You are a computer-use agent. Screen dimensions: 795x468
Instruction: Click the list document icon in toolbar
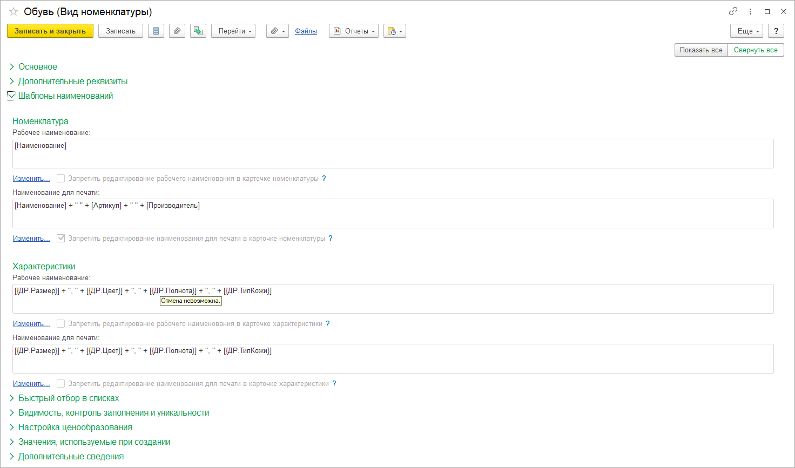(156, 31)
